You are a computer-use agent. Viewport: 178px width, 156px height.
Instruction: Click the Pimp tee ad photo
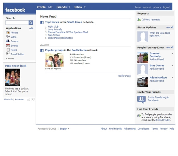point(13,77)
